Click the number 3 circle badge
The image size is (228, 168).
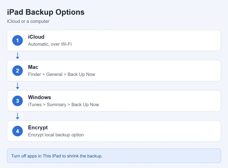coord(18,101)
